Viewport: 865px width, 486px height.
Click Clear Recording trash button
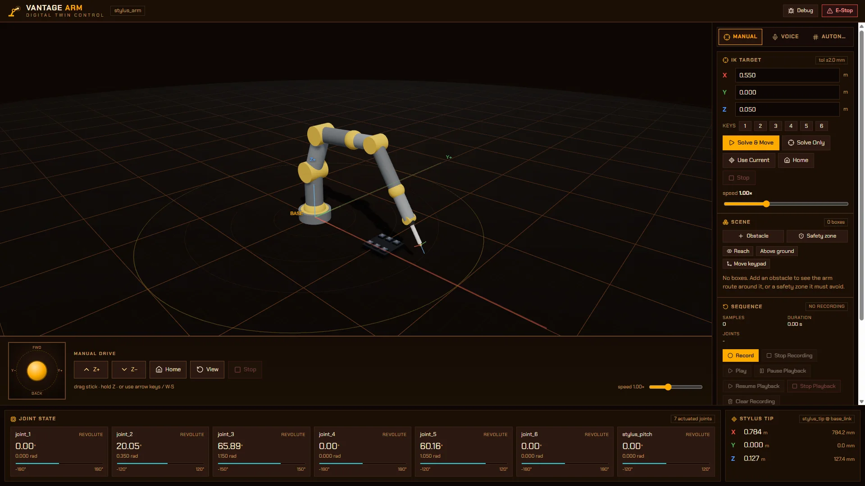pos(751,401)
